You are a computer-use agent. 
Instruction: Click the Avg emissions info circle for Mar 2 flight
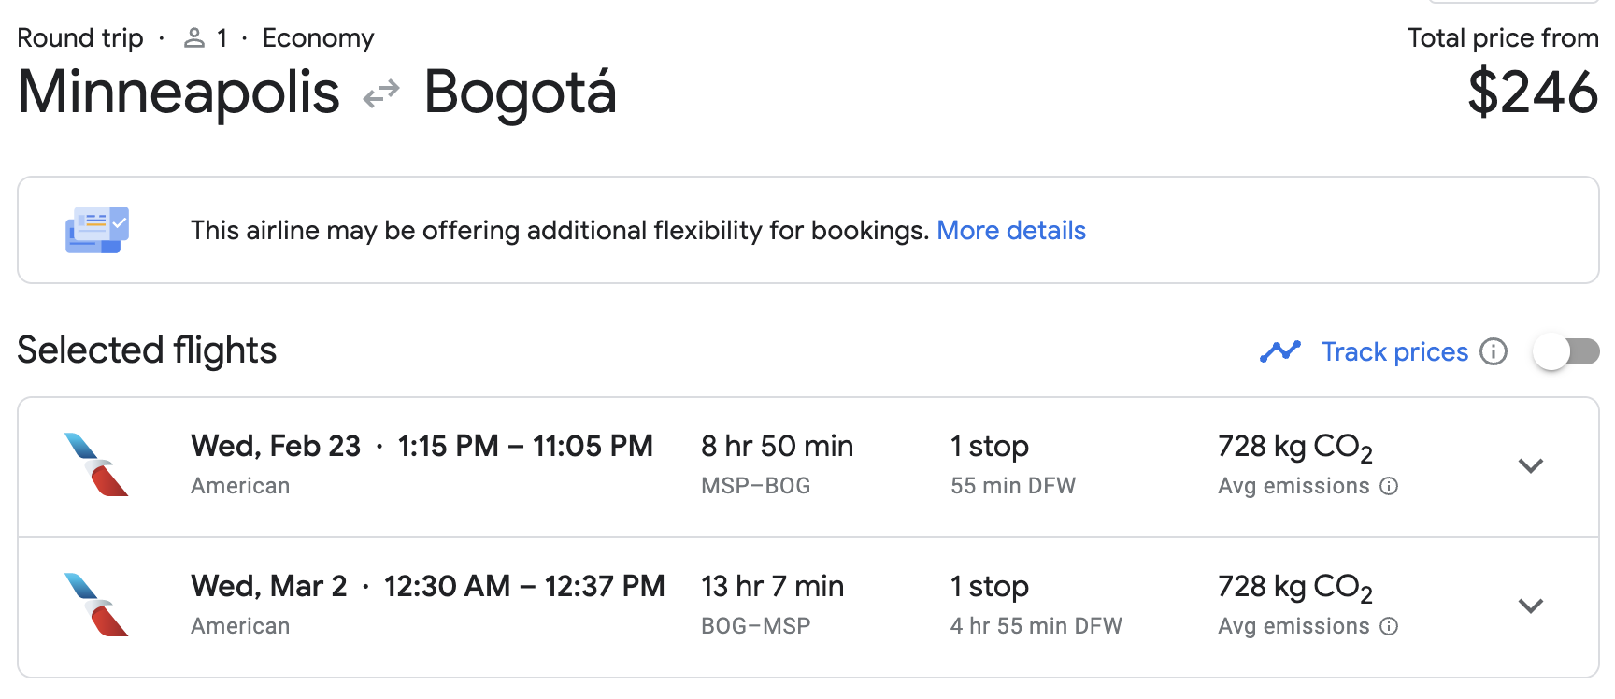1390,626
